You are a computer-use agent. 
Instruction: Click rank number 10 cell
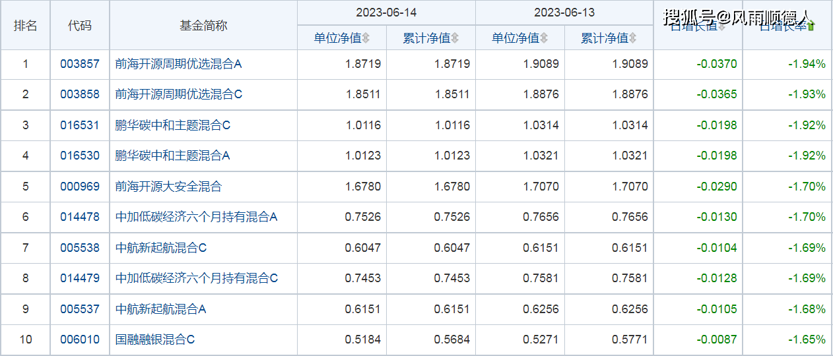(x=26, y=340)
